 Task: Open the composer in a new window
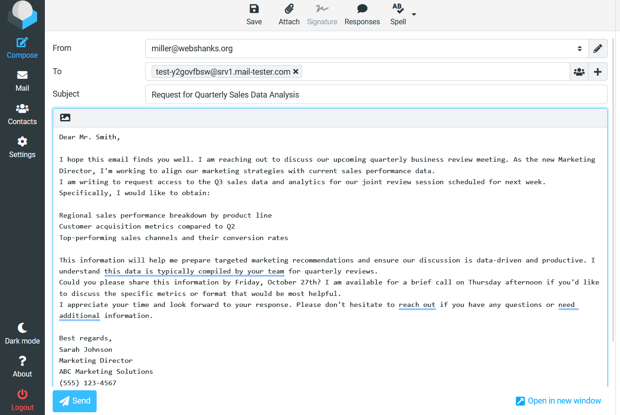click(x=559, y=401)
